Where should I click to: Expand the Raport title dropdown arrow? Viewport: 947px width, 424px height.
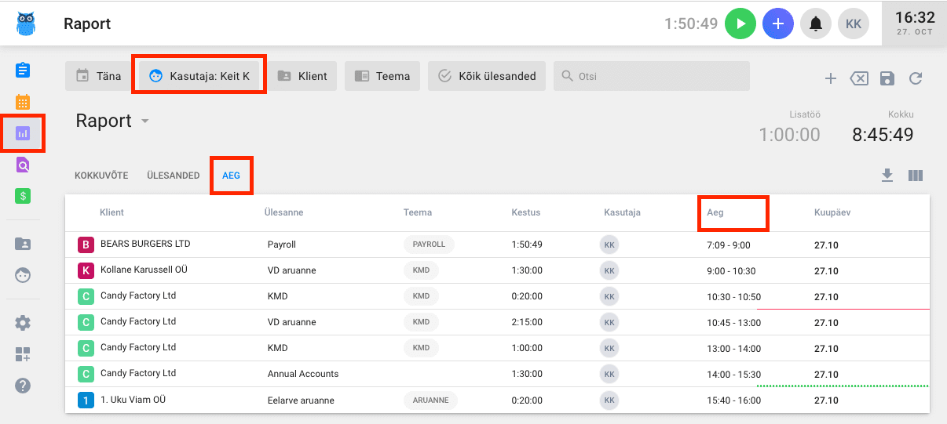144,121
